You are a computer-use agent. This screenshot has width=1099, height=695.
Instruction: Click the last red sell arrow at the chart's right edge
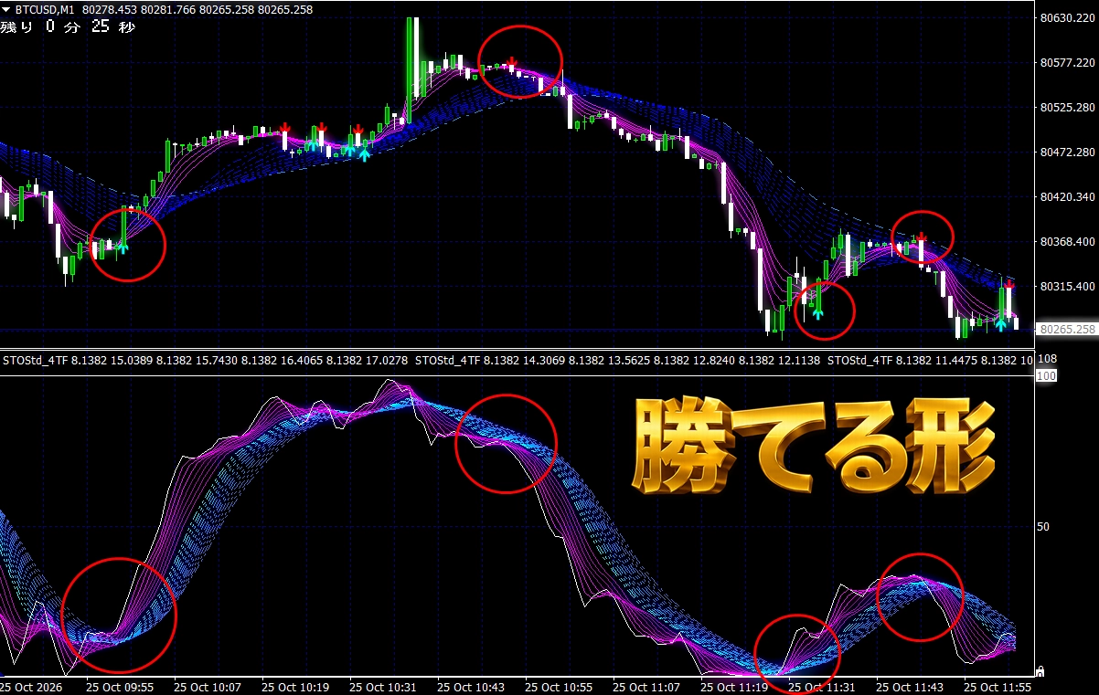[x=1008, y=284]
